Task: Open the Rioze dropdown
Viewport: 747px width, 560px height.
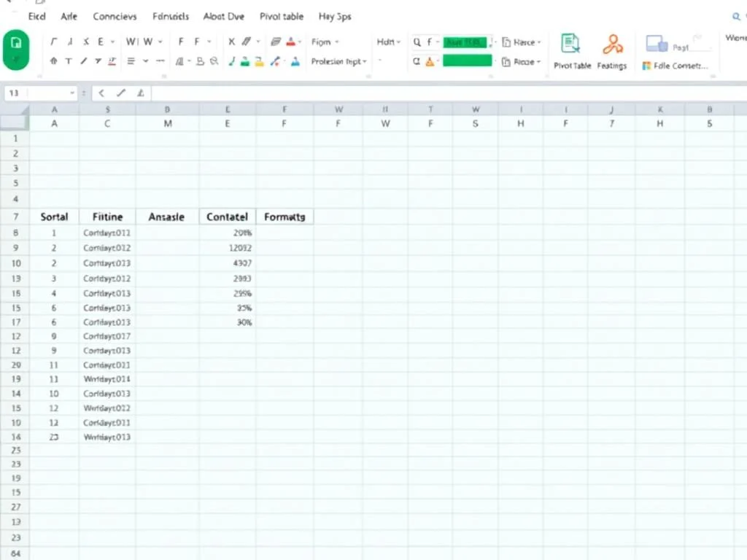Action: click(x=522, y=62)
